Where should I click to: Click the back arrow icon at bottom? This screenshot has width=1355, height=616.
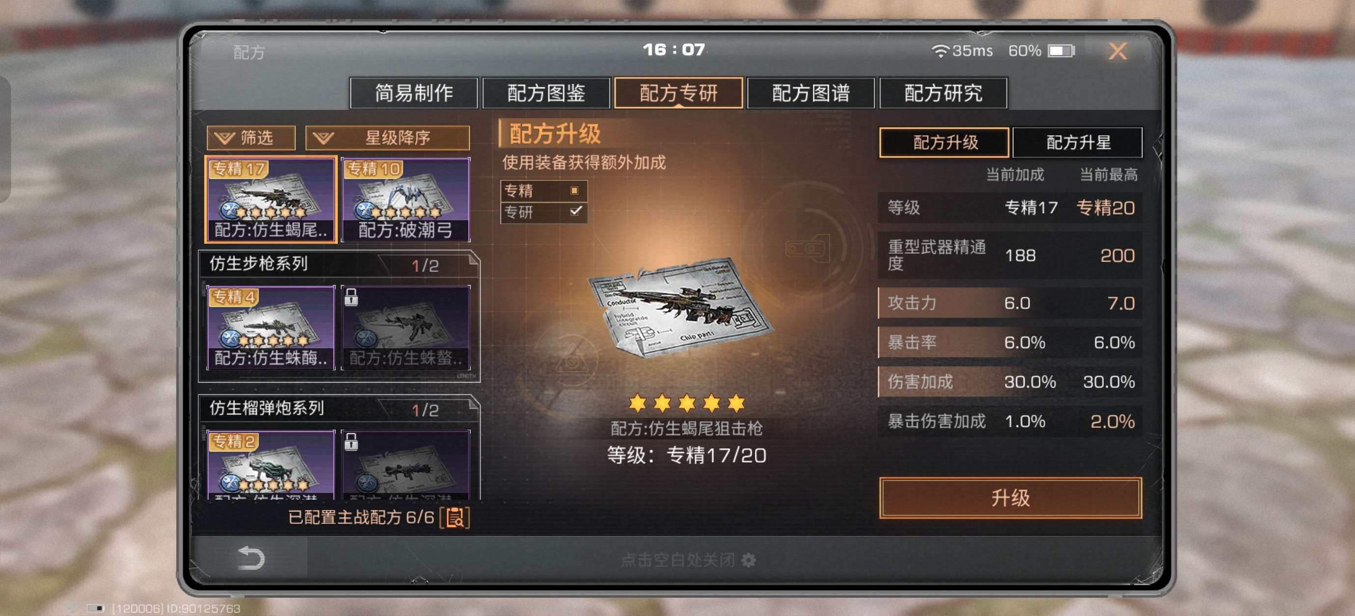(251, 558)
